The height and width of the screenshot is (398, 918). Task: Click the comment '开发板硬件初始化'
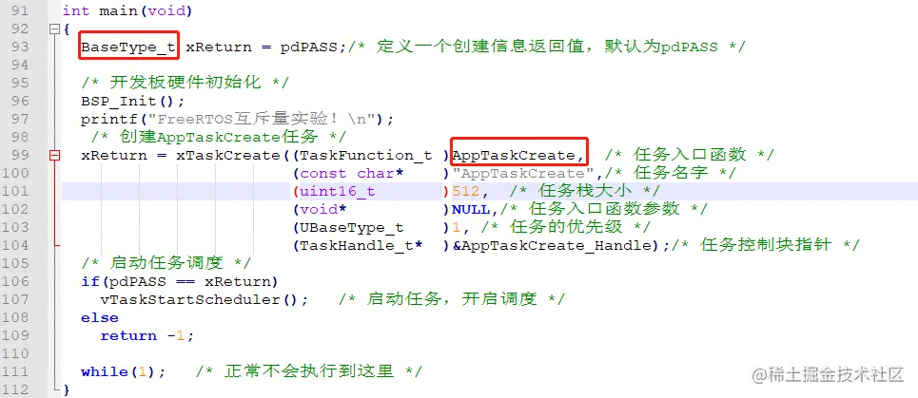click(x=185, y=83)
